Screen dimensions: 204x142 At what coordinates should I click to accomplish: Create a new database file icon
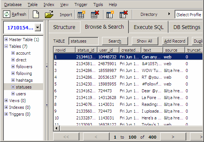(x=36, y=14)
